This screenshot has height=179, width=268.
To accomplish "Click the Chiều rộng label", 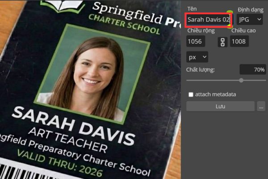I will coord(201,30).
